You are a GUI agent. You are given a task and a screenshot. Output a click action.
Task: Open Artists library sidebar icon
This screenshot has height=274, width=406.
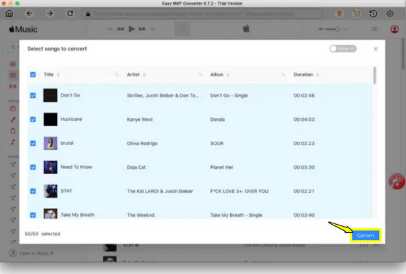pos(13,119)
